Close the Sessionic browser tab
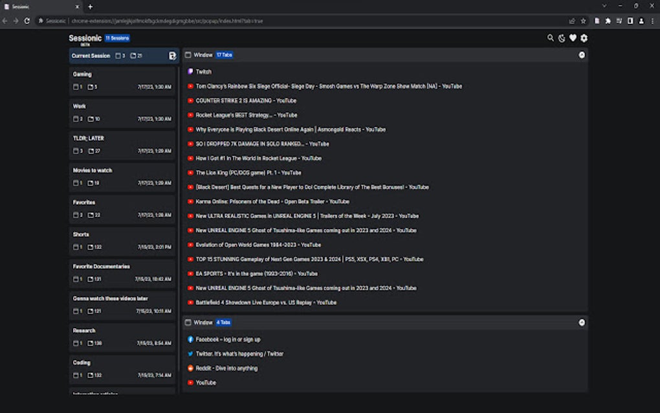The height and width of the screenshot is (413, 660). [x=77, y=6]
